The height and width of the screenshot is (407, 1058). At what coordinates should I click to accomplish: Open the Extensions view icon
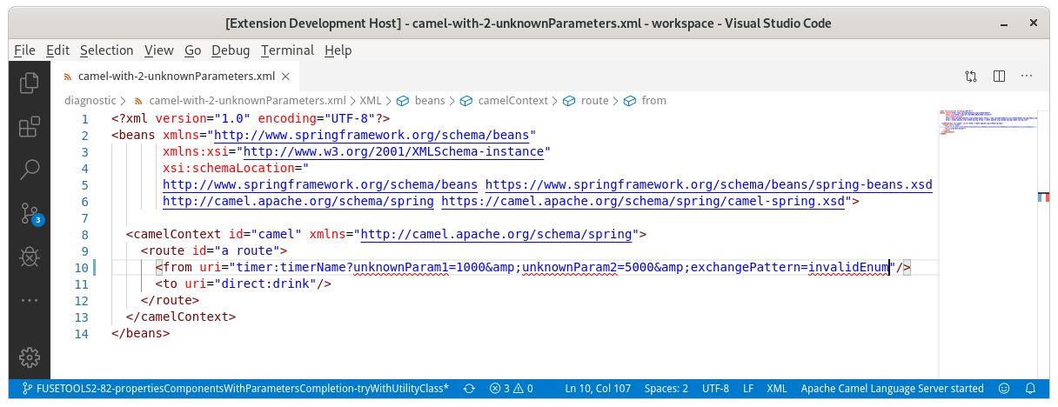click(x=29, y=126)
